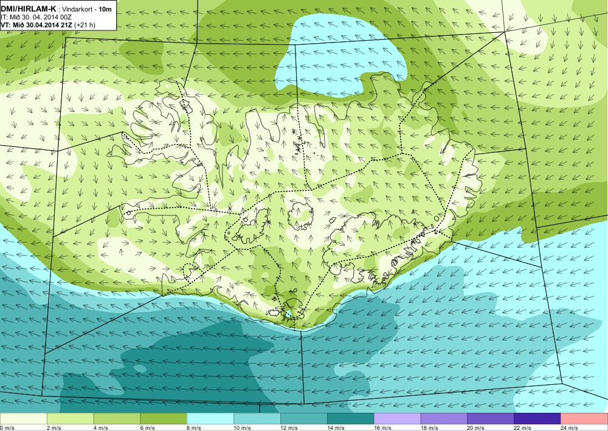Select the "Vindarkort - 10m" map type text

coord(86,9)
